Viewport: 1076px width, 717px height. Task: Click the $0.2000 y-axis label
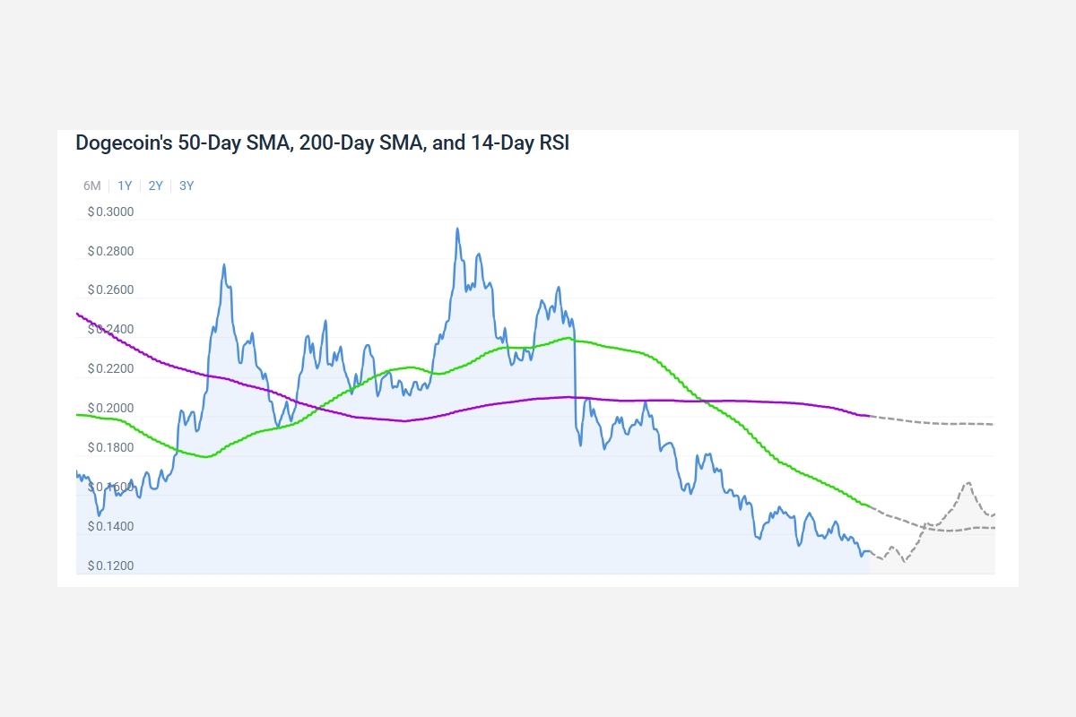(x=110, y=408)
